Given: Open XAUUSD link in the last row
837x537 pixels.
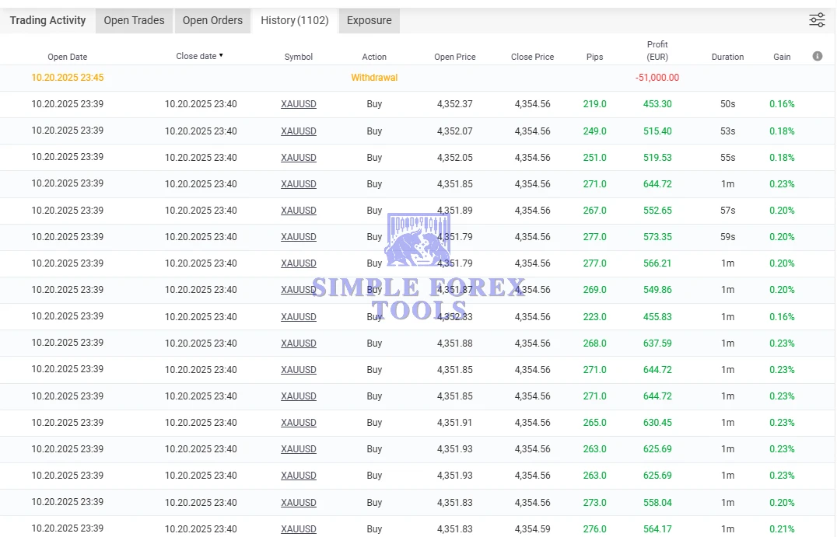Looking at the screenshot, I should (299, 529).
